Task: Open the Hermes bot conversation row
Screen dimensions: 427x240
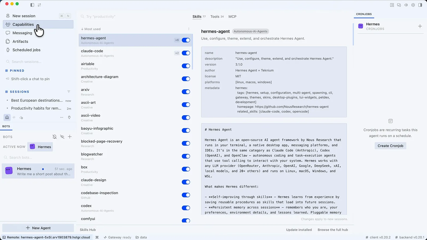Action: point(38,171)
